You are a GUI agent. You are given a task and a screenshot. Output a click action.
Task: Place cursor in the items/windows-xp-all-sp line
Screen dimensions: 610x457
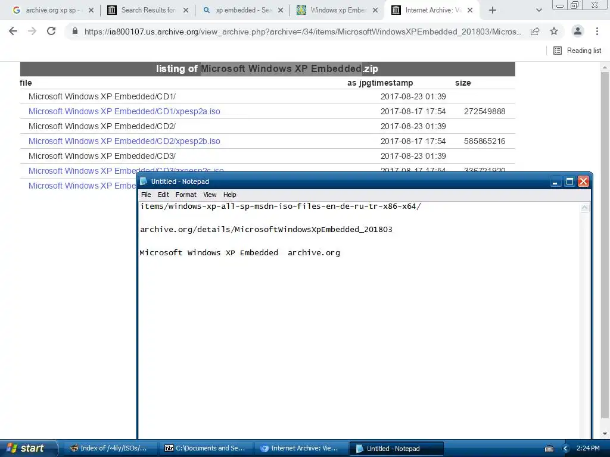(x=281, y=206)
